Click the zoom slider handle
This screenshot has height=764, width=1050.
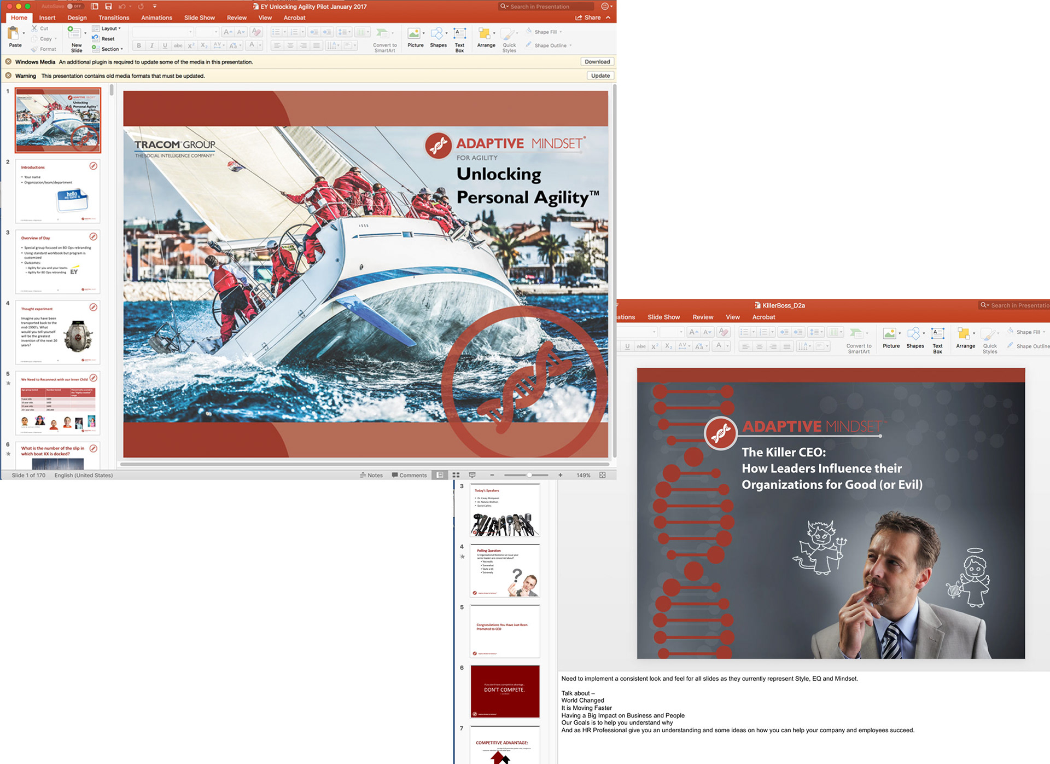point(529,475)
